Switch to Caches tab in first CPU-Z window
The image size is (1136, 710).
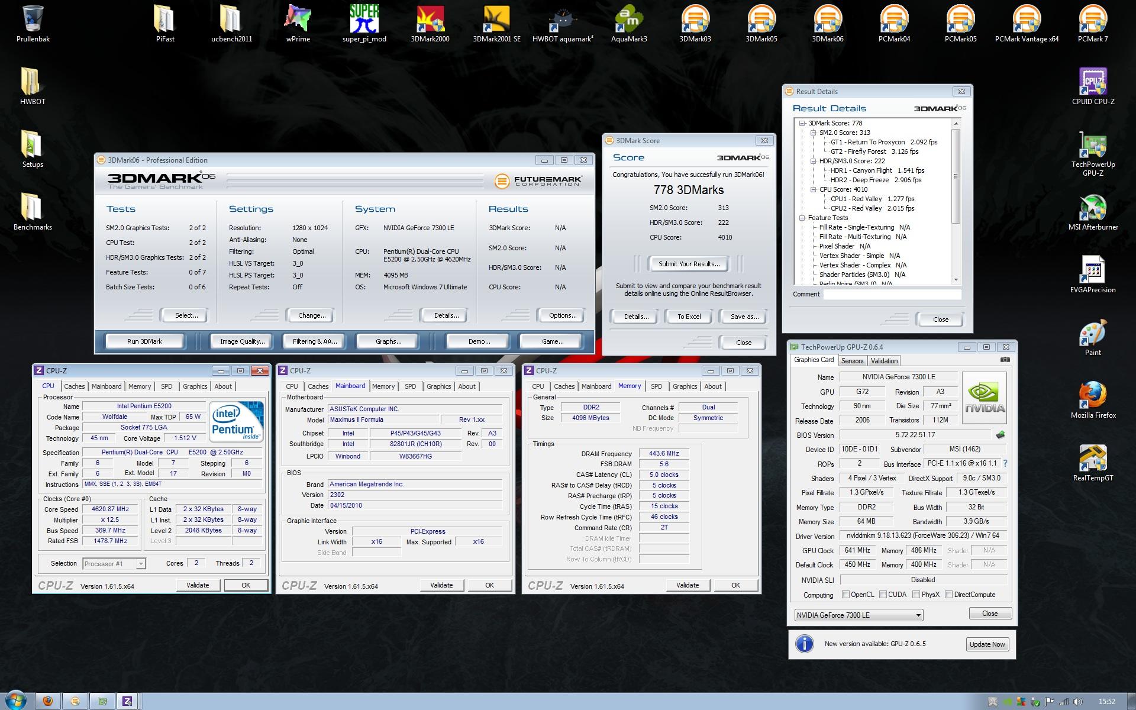coord(75,386)
